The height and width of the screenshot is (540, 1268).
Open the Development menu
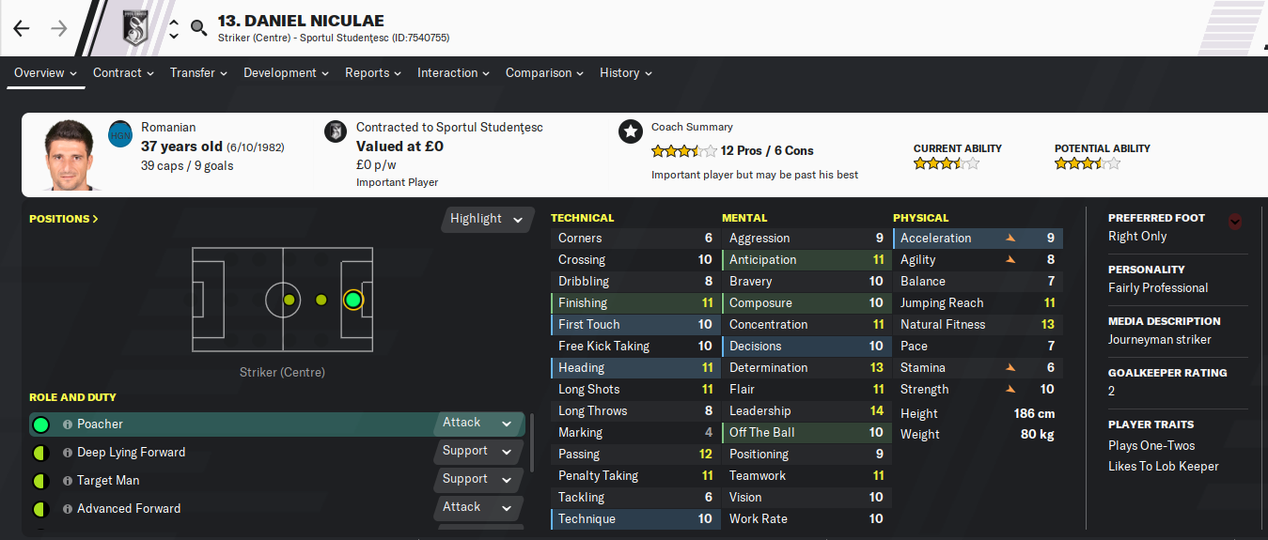(x=286, y=72)
